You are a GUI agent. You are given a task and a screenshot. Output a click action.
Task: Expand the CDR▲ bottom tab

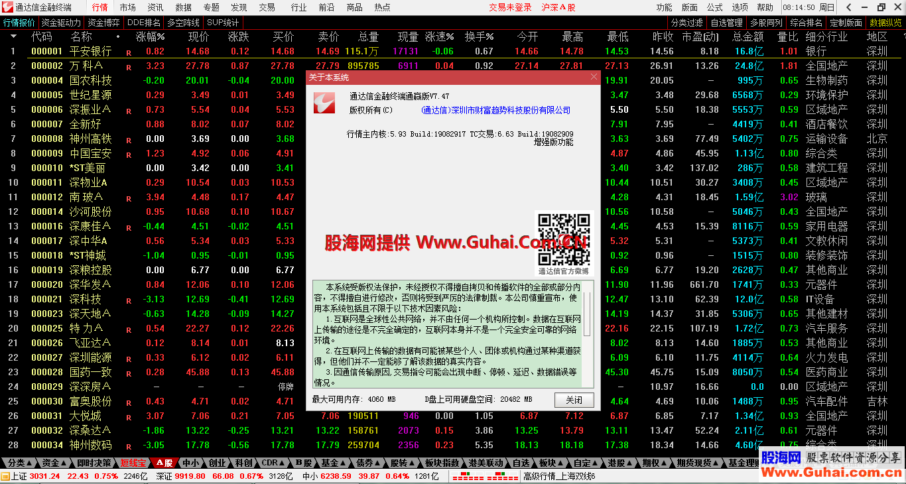(x=273, y=463)
